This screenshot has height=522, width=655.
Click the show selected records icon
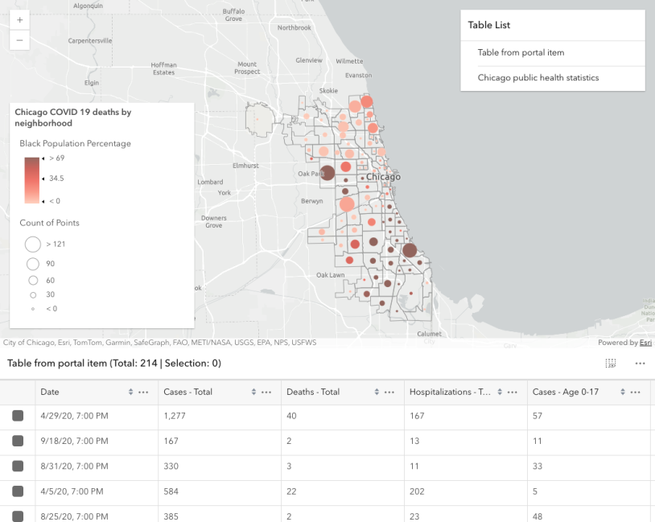[610, 364]
